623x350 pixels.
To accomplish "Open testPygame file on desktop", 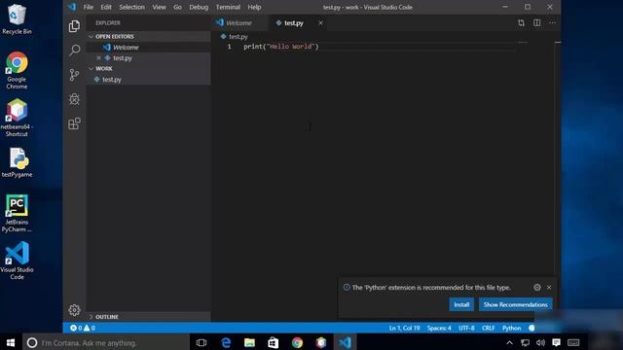I will click(x=17, y=162).
